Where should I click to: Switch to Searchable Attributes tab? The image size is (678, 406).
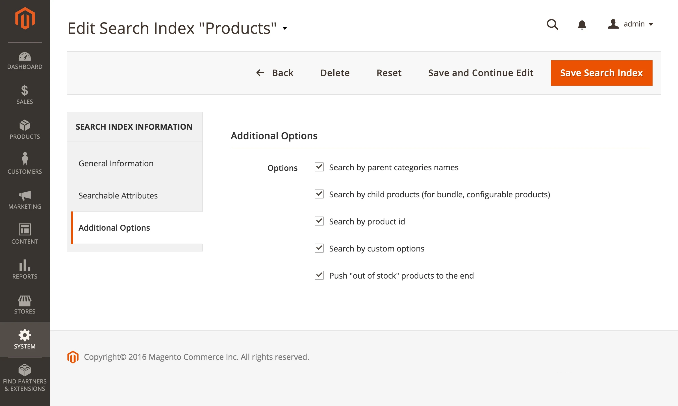(118, 196)
